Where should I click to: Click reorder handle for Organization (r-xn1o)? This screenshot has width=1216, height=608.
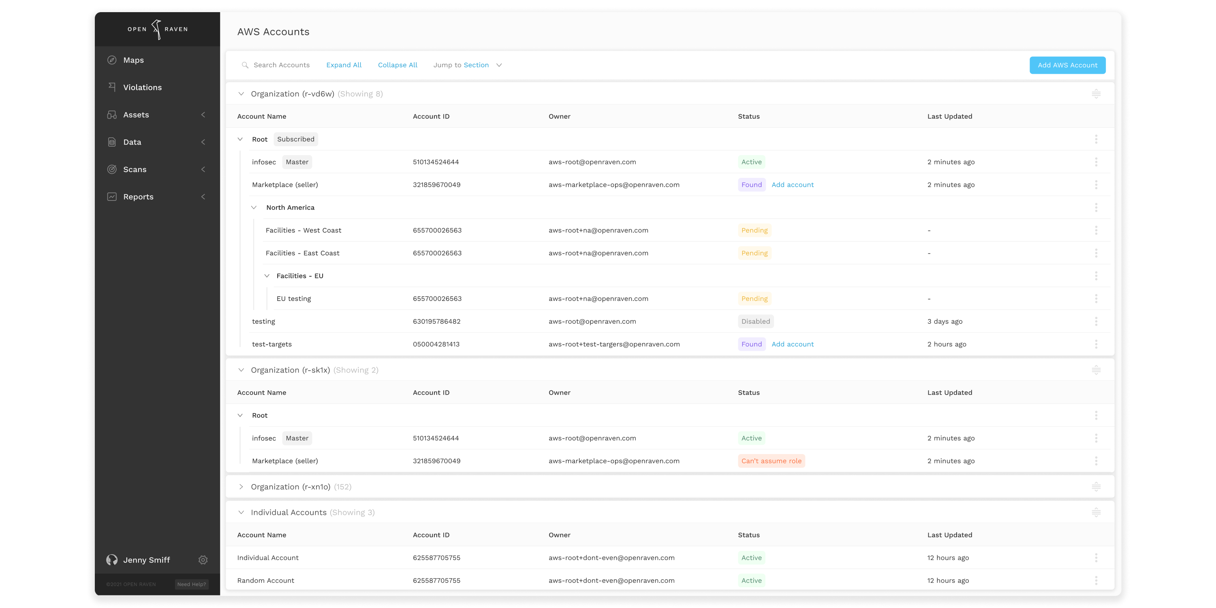pos(1096,486)
